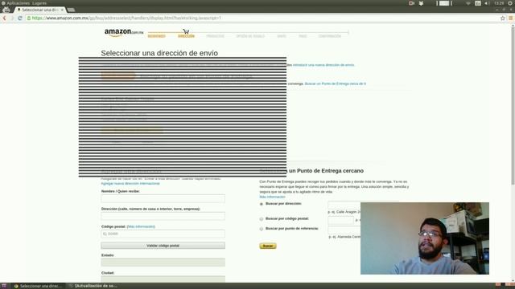This screenshot has height=289, width=515.
Task: Open the volume speaker indicator
Action: 487,3
